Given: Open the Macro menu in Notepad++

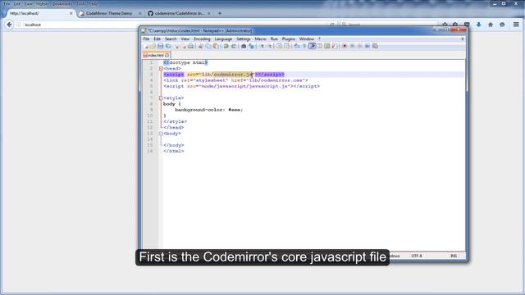Looking at the screenshot, I should [x=260, y=39].
